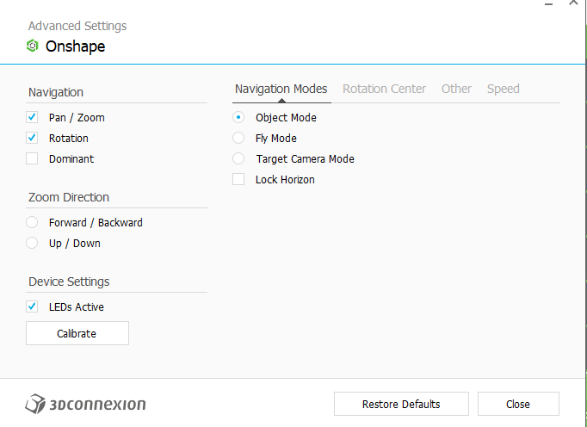Switch to the Rotation Center tab

(x=384, y=90)
